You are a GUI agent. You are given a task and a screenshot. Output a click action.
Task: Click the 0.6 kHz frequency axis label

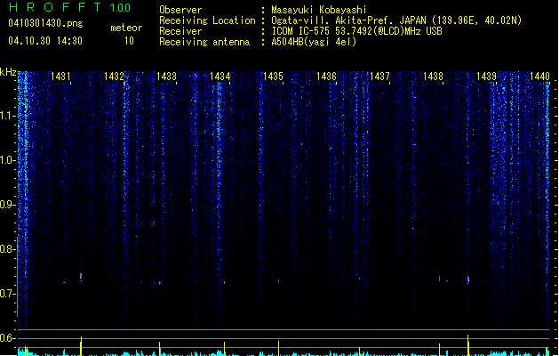pyautogui.click(x=8, y=338)
